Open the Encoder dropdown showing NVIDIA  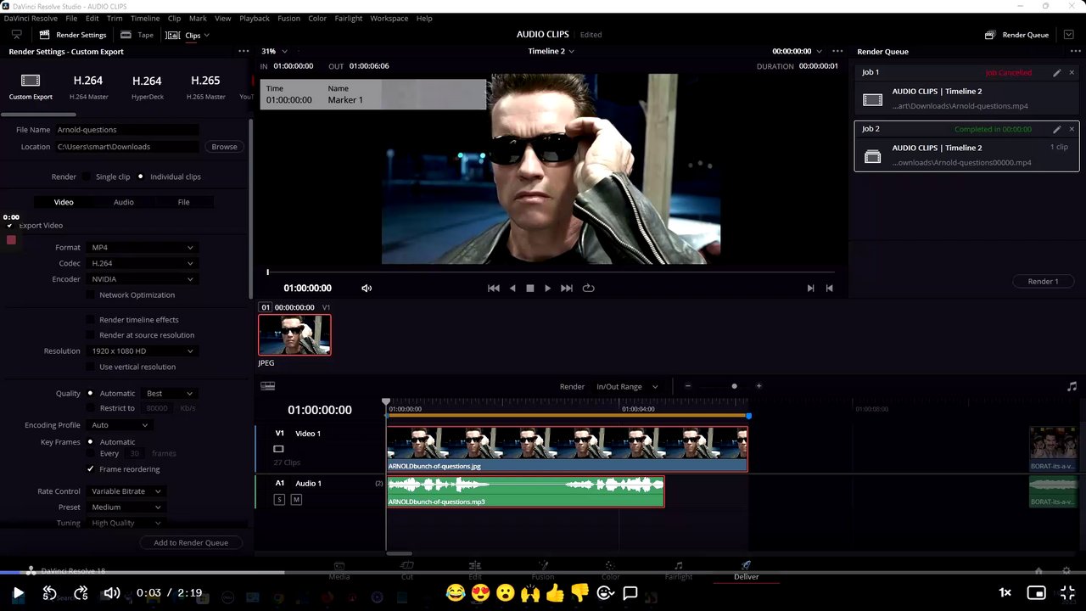pyautogui.click(x=141, y=279)
